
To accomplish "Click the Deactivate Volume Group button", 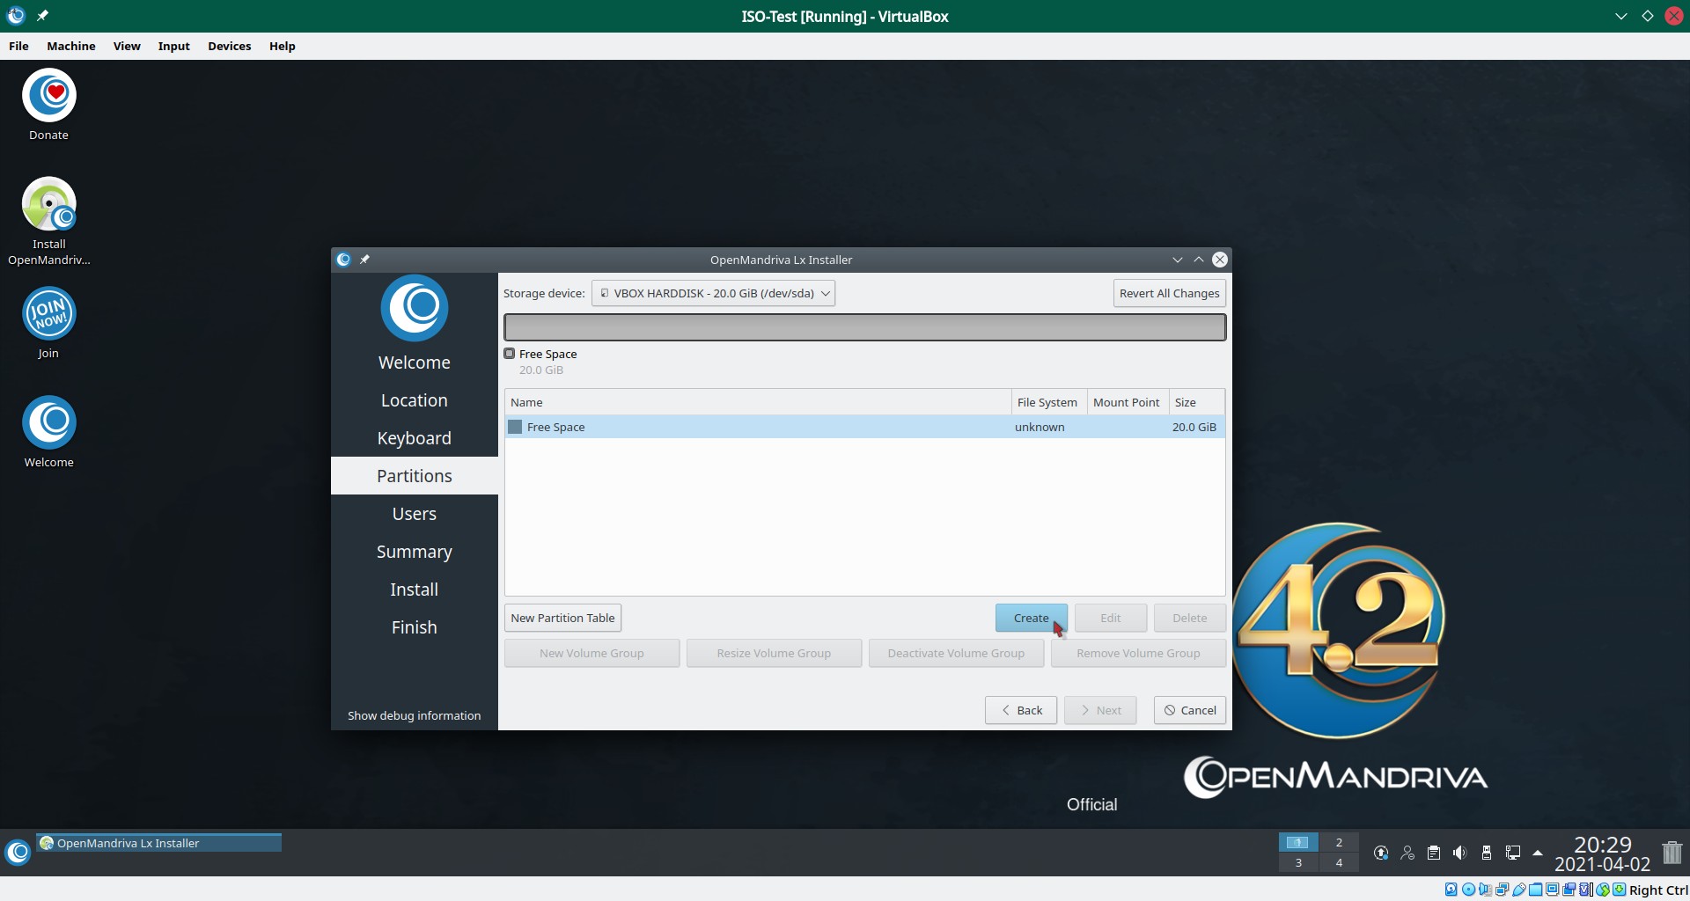I will coord(956,653).
